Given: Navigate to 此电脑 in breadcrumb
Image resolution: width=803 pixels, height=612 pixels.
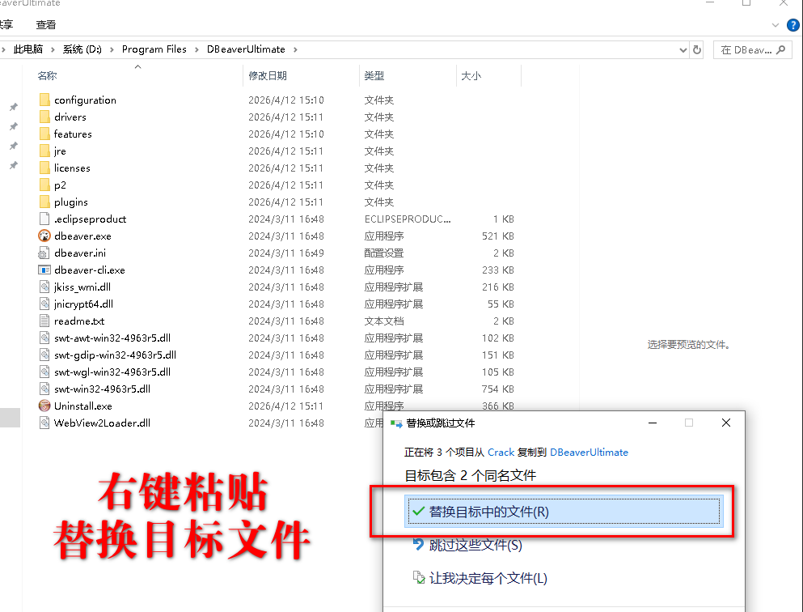Looking at the screenshot, I should pos(28,49).
